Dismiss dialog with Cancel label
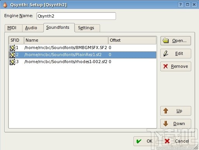The image size is (199, 150). [182, 141]
